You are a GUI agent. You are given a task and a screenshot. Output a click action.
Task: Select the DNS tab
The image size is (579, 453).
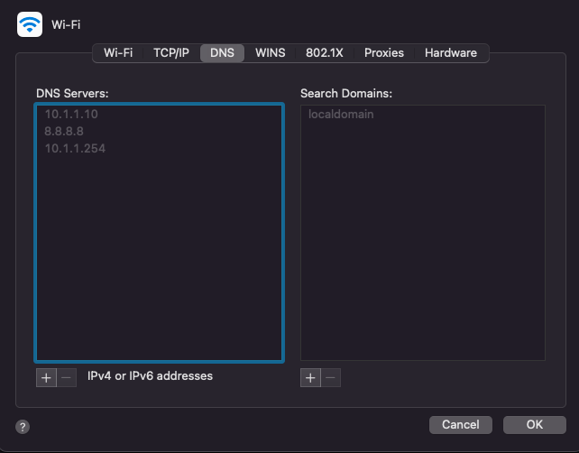[x=222, y=53]
